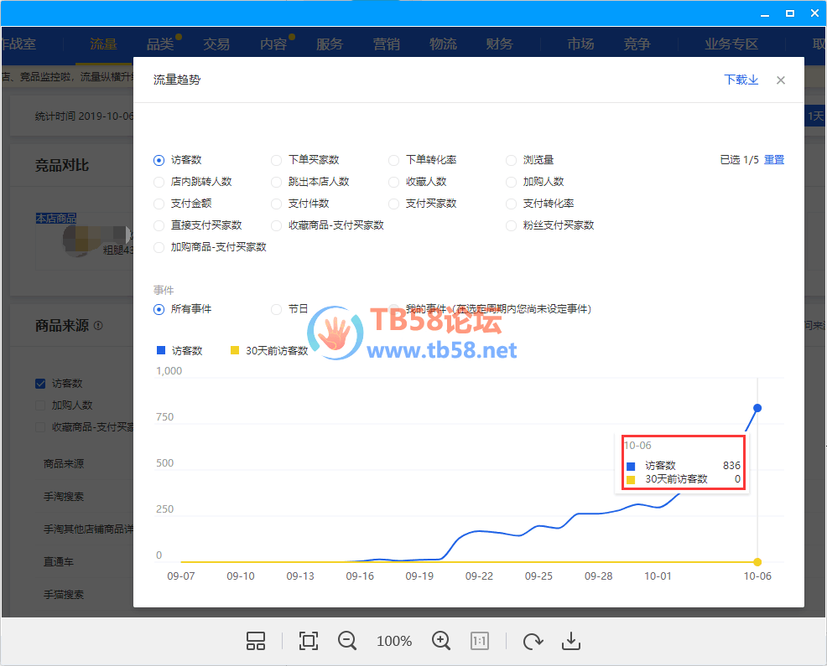Select the 浏览量 radio option

[512, 160]
